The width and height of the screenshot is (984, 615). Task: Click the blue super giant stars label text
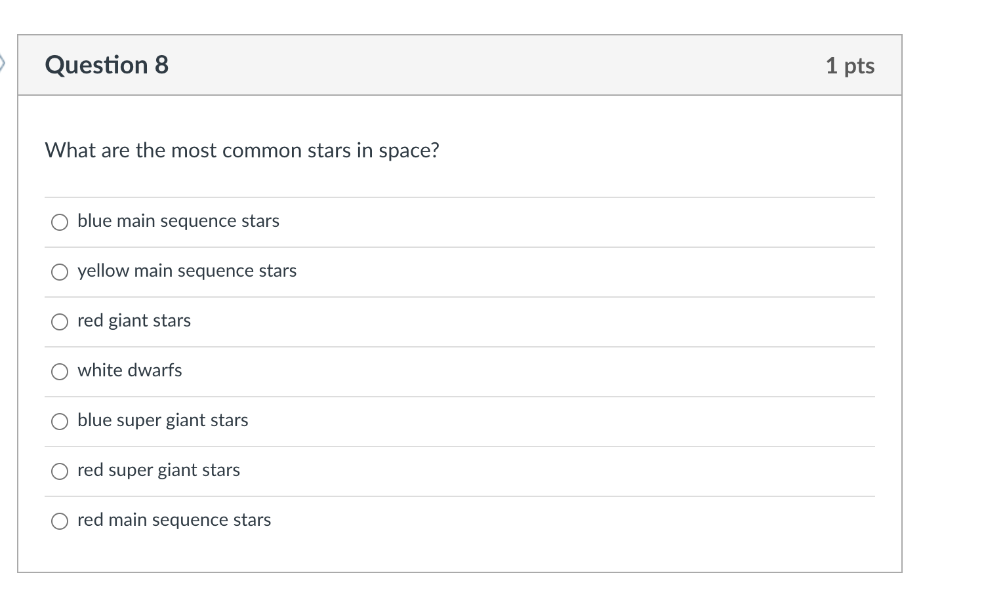pos(162,420)
